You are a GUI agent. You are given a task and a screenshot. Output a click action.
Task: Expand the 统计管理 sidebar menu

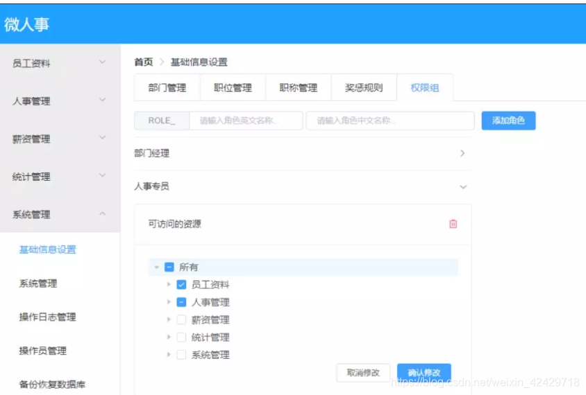[60, 177]
